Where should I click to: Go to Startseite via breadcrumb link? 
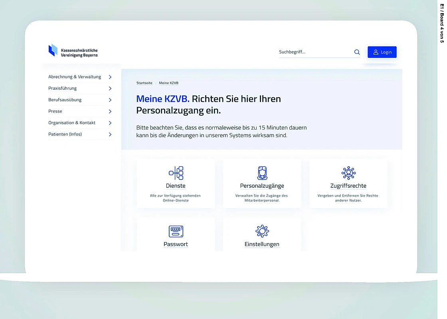pyautogui.click(x=144, y=83)
